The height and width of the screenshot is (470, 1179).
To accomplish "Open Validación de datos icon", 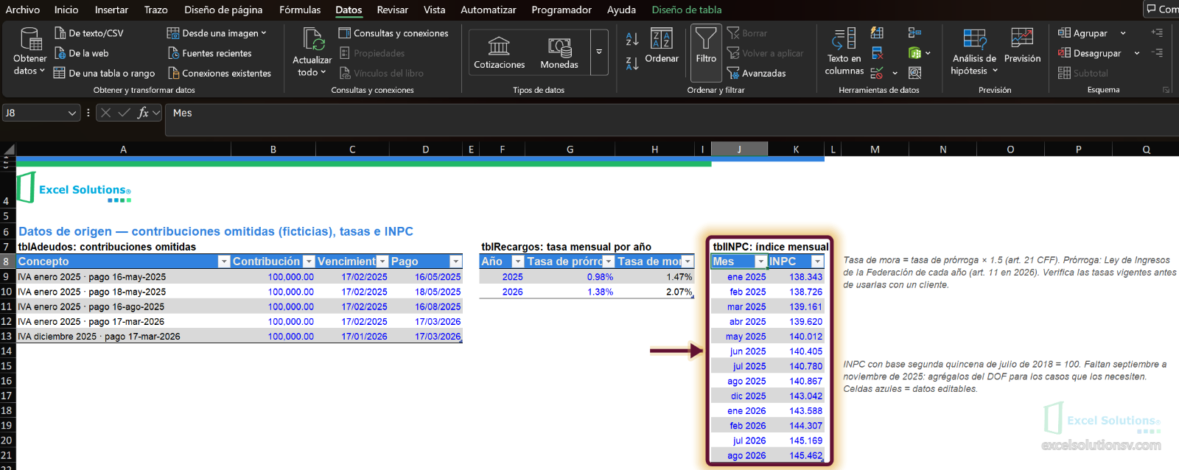I will [x=877, y=73].
